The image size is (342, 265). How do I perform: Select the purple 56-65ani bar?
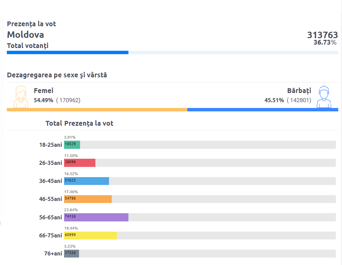(x=96, y=217)
